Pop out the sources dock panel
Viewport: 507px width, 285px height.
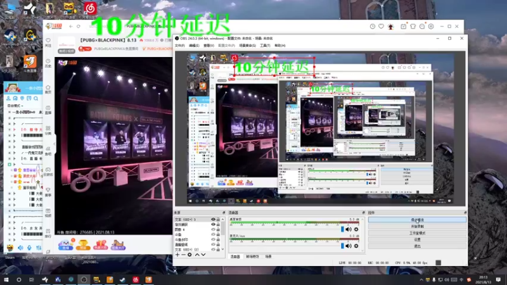tap(224, 213)
